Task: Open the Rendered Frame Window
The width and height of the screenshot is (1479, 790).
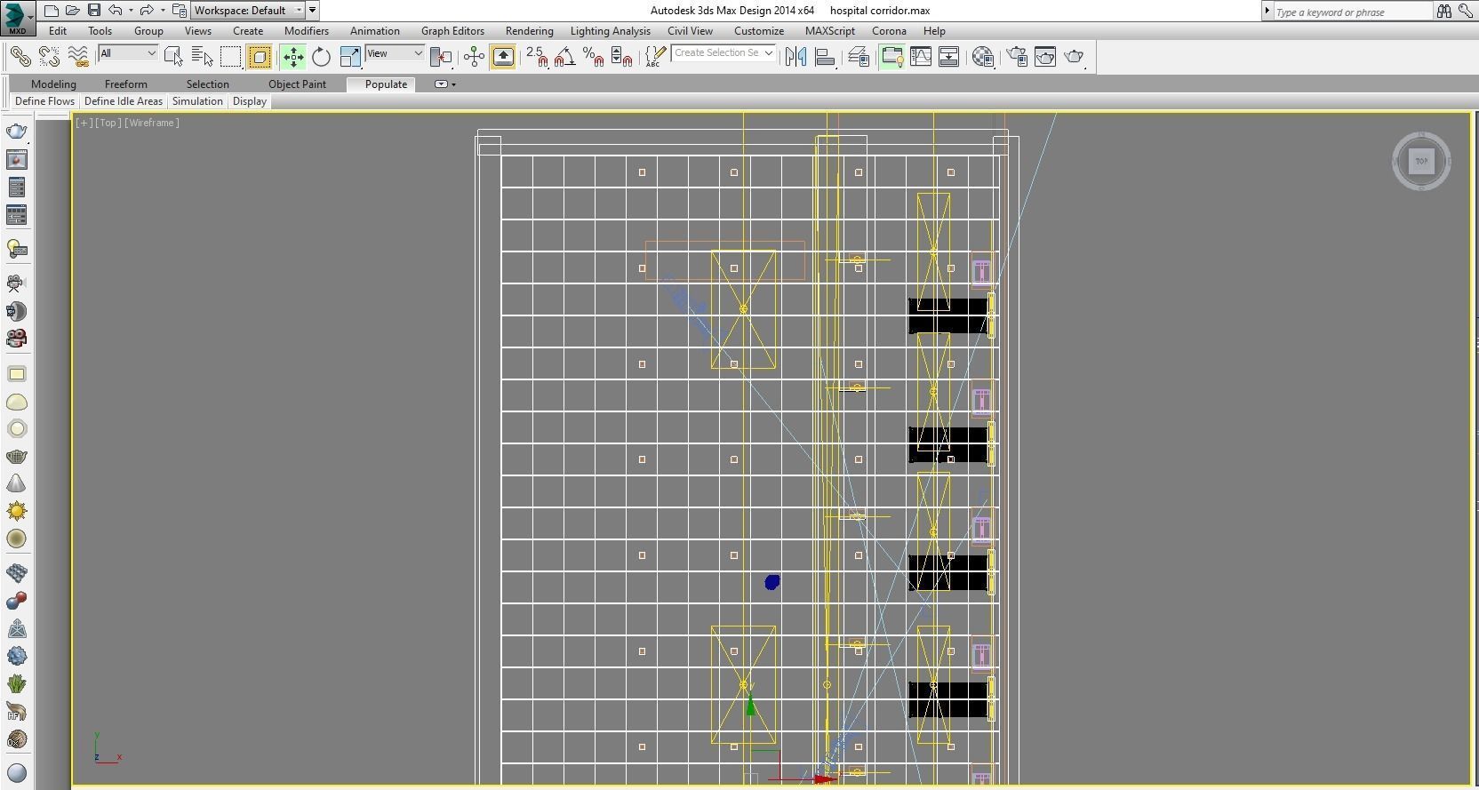Action: click(1045, 57)
